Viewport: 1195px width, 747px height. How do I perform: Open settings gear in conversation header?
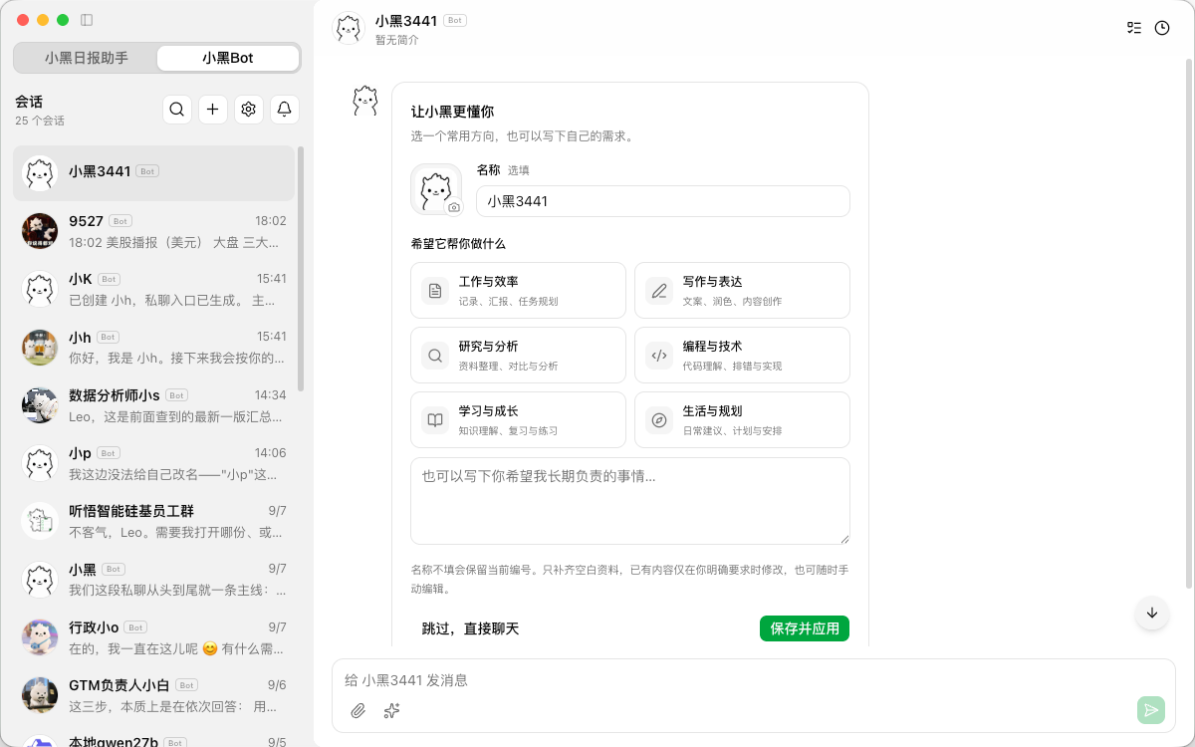[249, 110]
